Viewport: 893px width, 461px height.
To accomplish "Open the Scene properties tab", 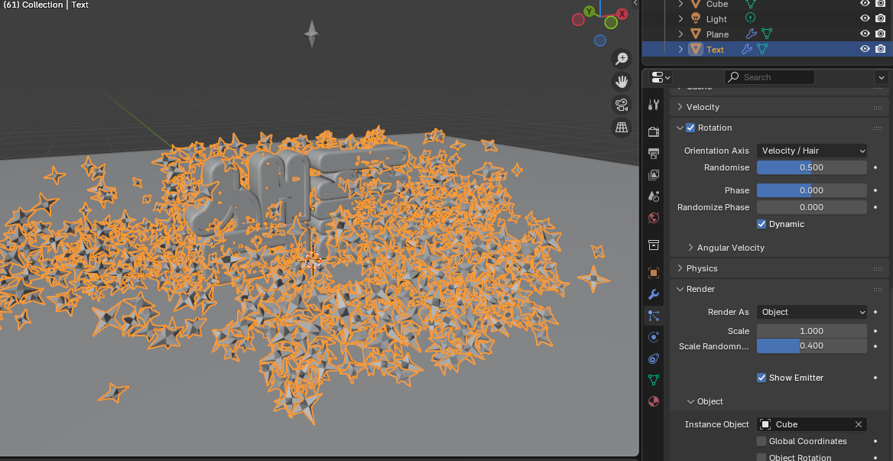I will tap(653, 197).
